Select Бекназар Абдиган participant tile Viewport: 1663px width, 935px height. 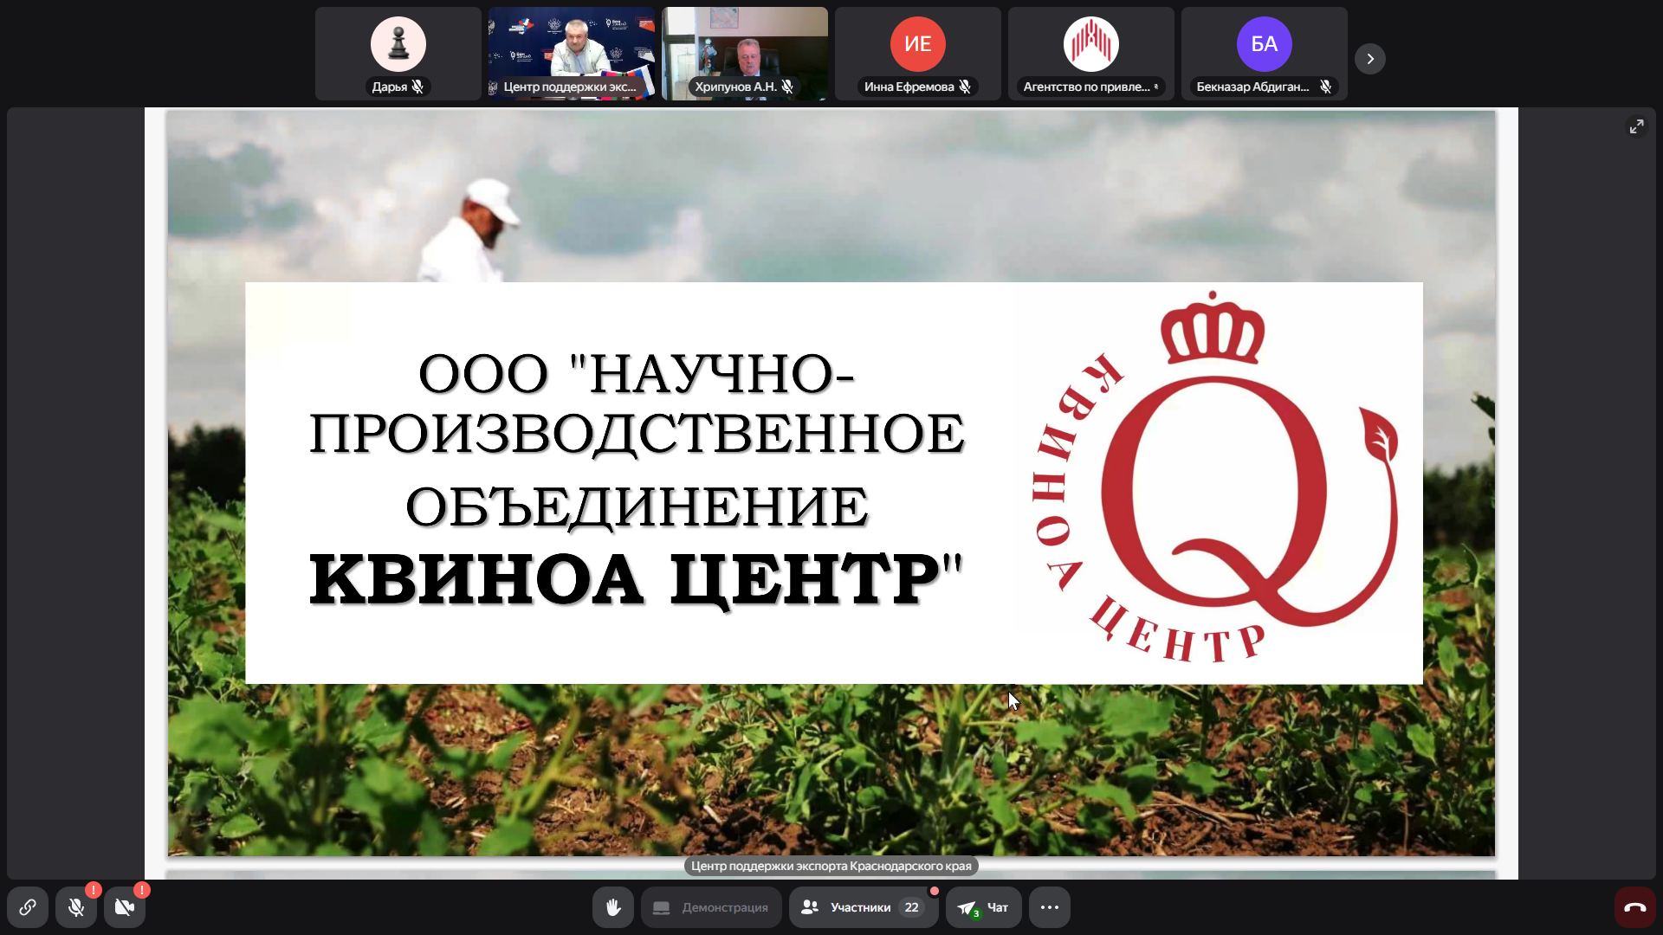[x=1265, y=54]
